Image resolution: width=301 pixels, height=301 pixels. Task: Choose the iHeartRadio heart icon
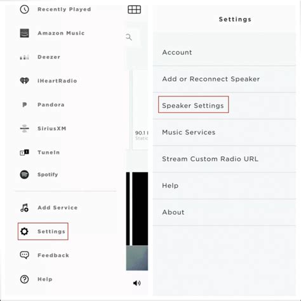[x=24, y=81]
